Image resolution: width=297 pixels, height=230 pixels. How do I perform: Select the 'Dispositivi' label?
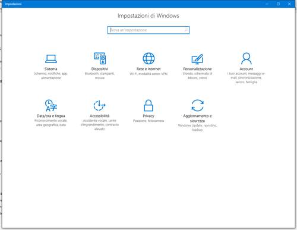point(100,69)
